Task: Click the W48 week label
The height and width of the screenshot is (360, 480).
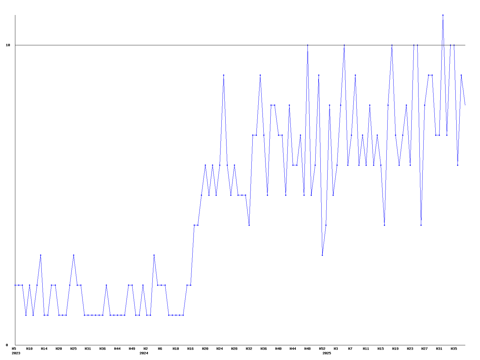Action: pyautogui.click(x=307, y=349)
